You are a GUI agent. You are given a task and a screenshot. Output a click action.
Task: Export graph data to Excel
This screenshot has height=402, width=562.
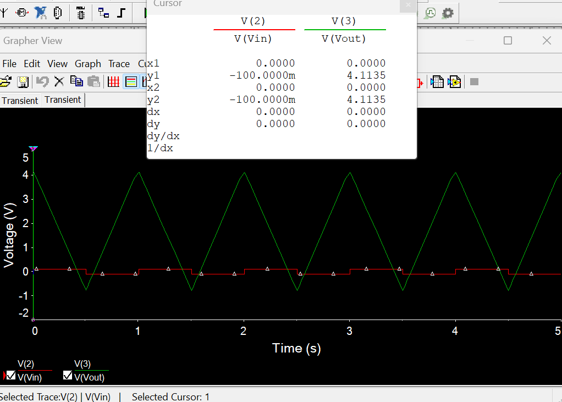coord(438,81)
